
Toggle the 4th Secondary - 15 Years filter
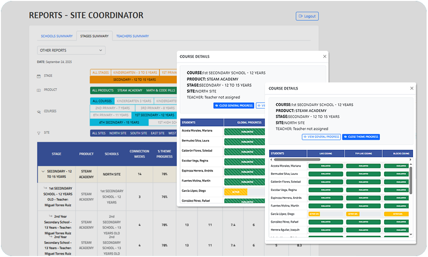tap(119, 123)
